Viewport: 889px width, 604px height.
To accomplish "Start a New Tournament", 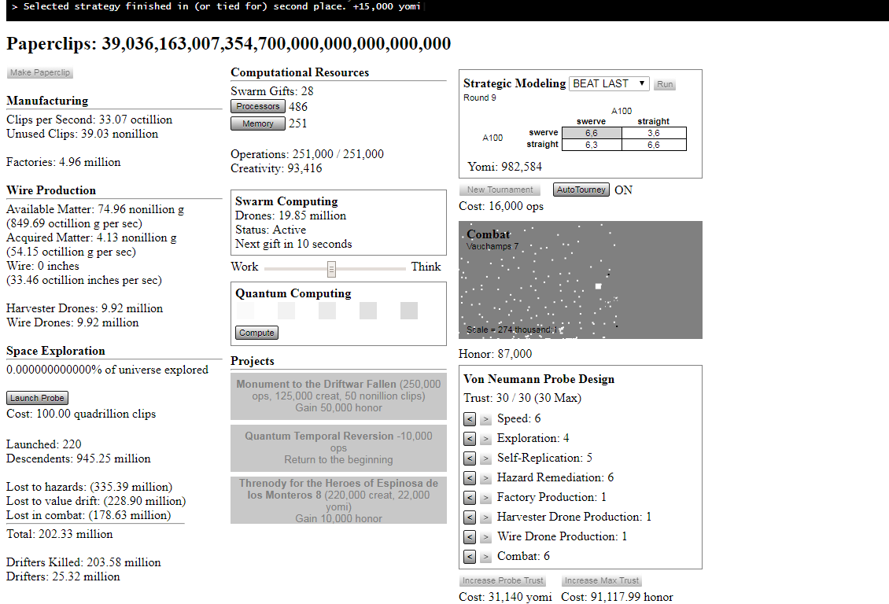I will [x=500, y=190].
